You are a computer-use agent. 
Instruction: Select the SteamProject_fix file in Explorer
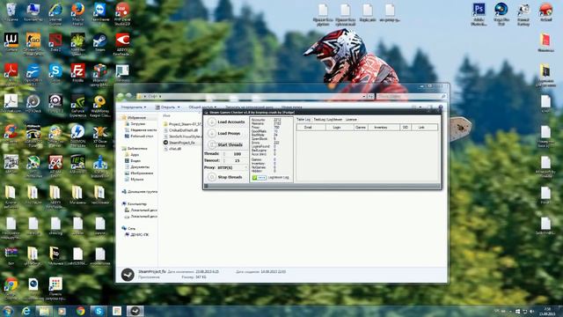pyautogui.click(x=179, y=143)
